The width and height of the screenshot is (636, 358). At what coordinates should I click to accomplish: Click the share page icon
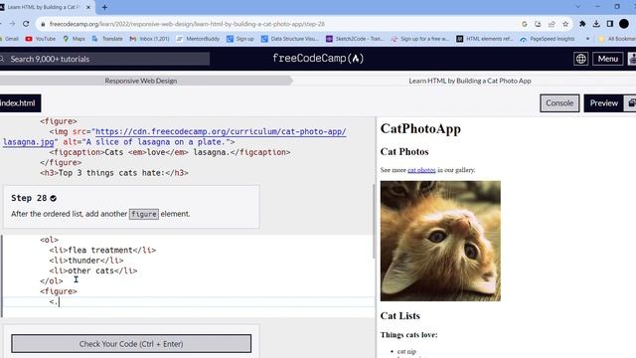pyautogui.click(x=552, y=24)
